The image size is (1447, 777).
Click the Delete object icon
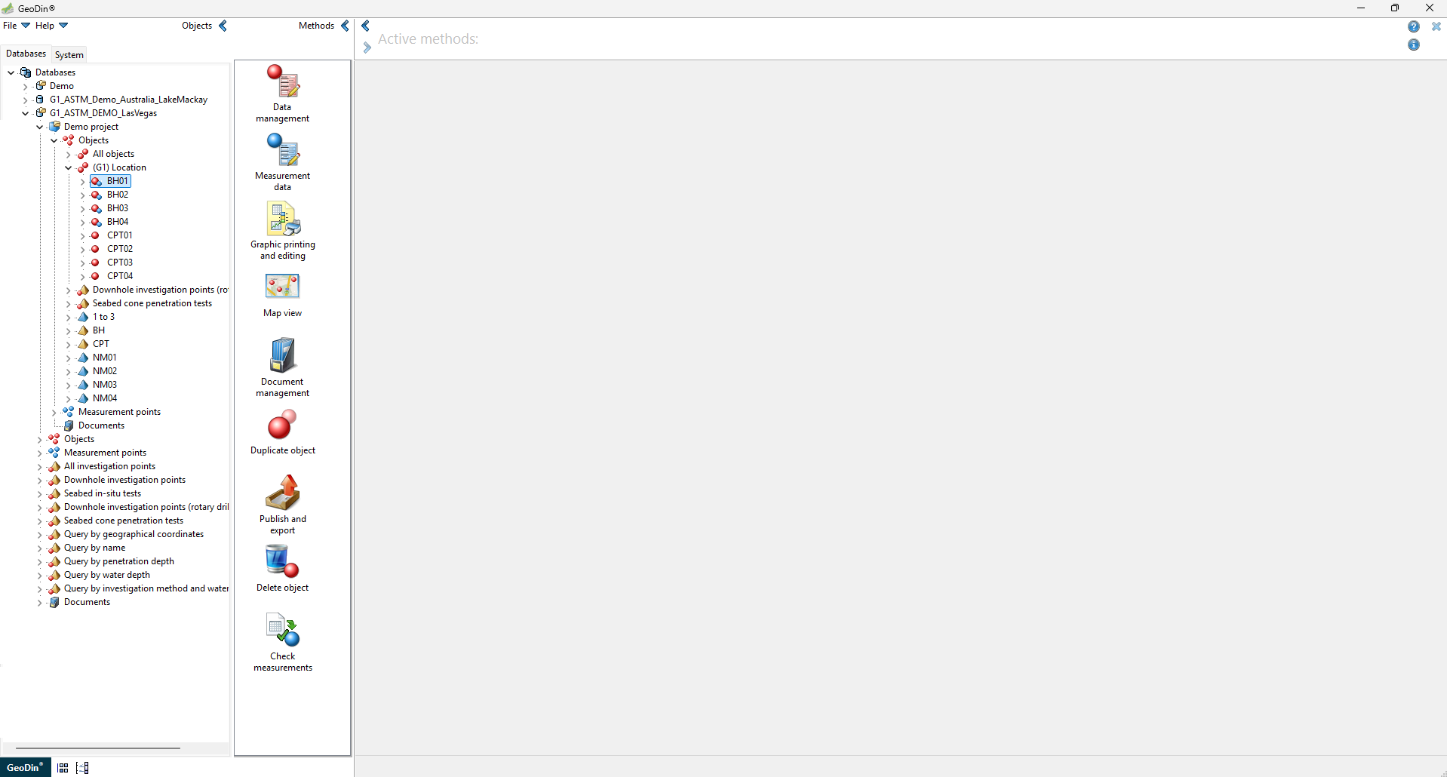(283, 562)
